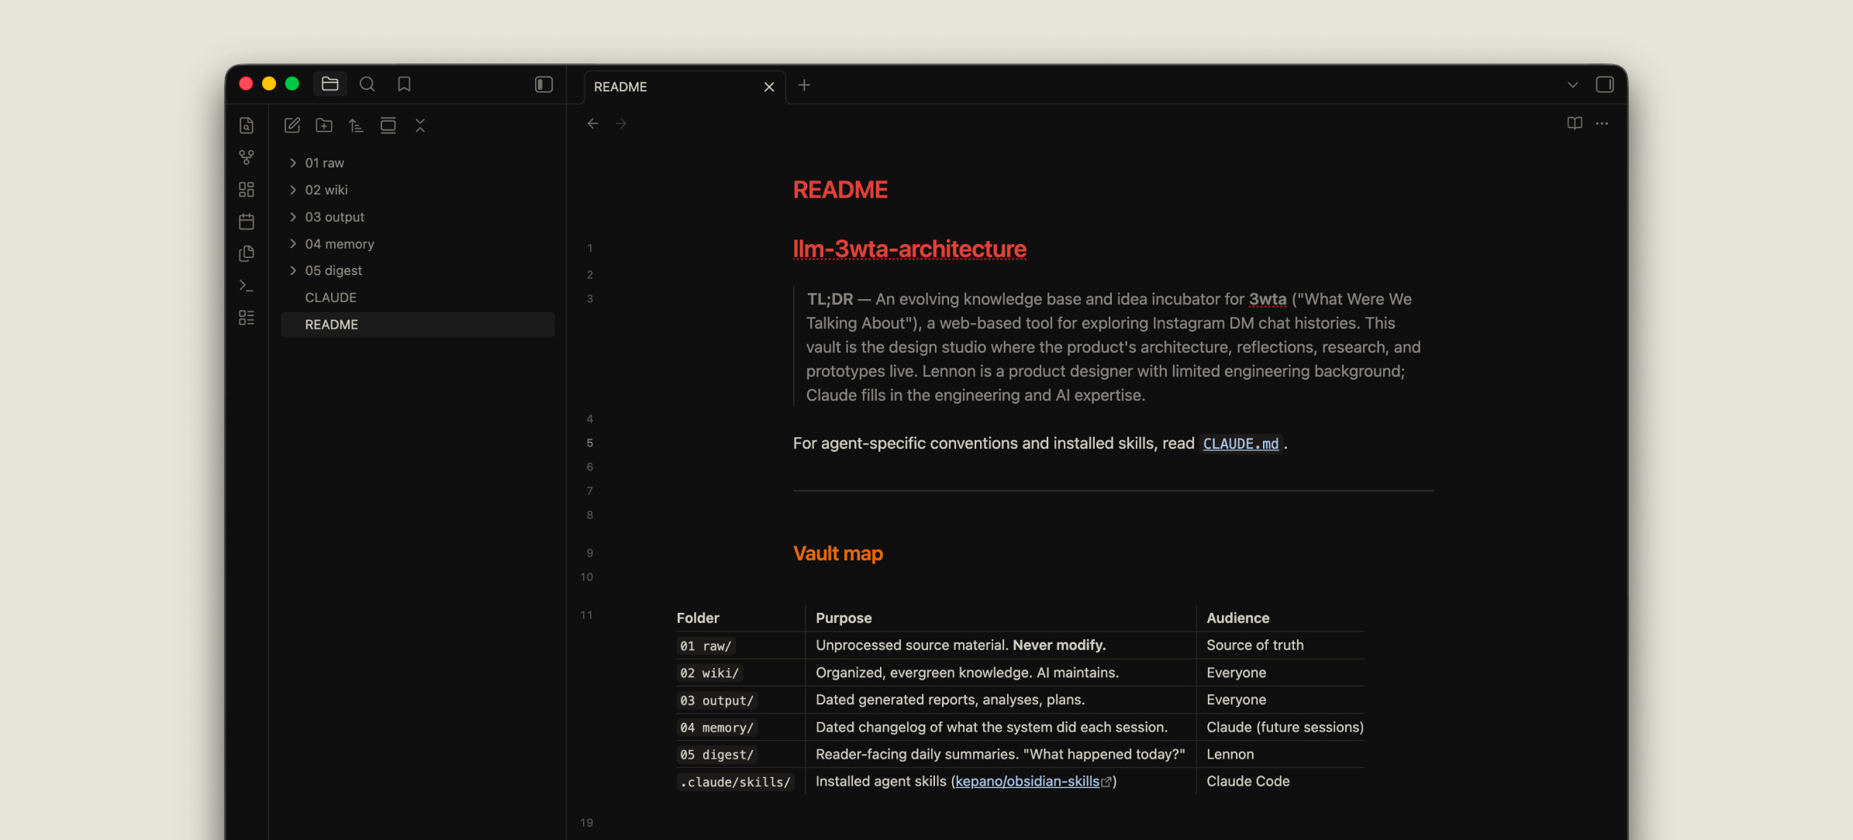Viewport: 1853px width, 840px height.
Task: Navigate back in note history
Action: (x=593, y=123)
